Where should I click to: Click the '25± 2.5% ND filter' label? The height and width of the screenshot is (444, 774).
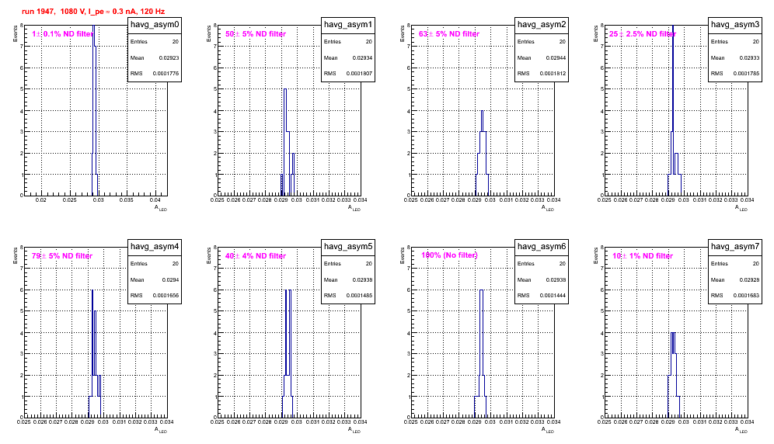pyautogui.click(x=642, y=34)
